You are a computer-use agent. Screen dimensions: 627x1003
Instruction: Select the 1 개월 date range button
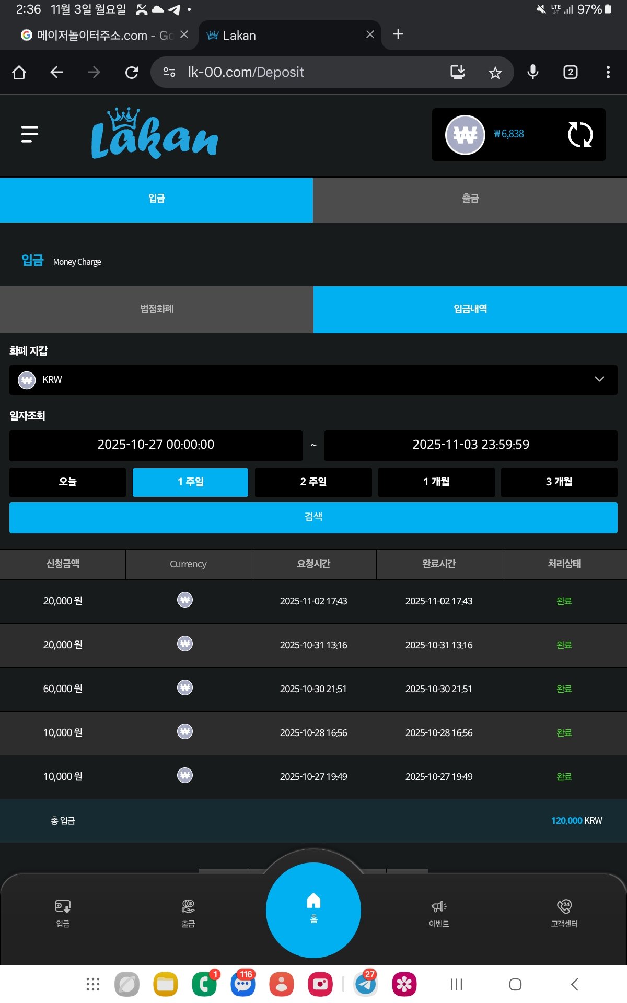point(436,482)
